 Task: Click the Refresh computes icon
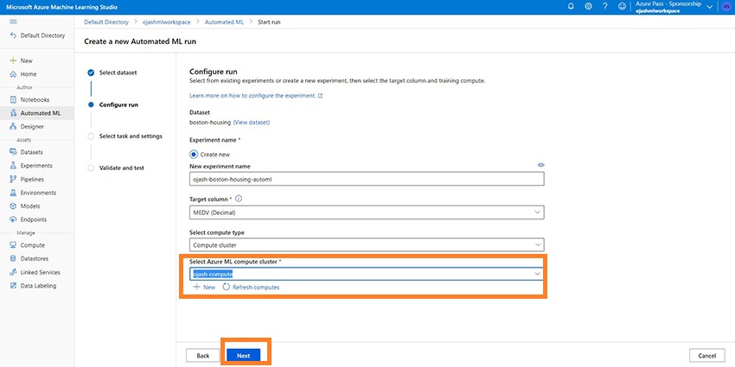click(227, 287)
